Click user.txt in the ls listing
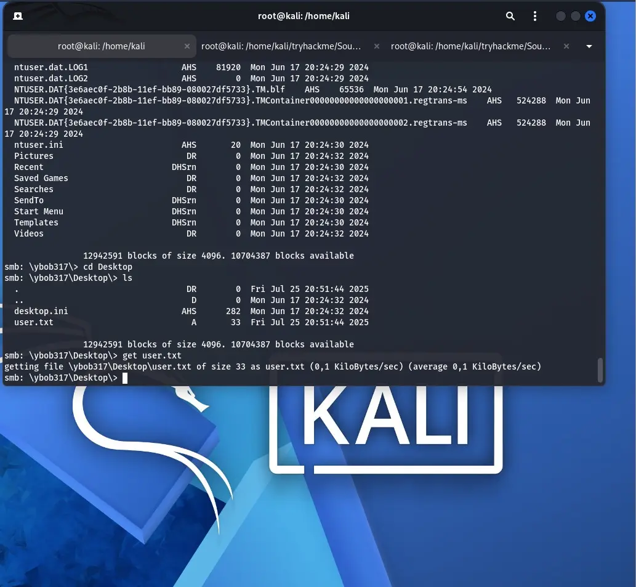The width and height of the screenshot is (636, 587). pyautogui.click(x=34, y=323)
